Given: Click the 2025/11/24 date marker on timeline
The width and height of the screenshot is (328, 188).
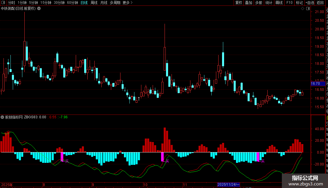Looking at the screenshot, I should [x=228, y=185].
